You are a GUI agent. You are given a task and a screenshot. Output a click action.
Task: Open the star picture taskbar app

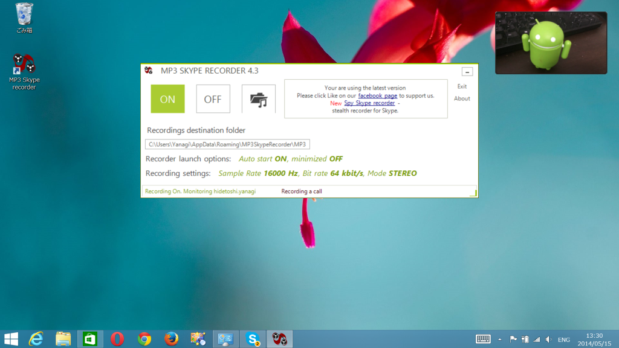click(x=198, y=339)
